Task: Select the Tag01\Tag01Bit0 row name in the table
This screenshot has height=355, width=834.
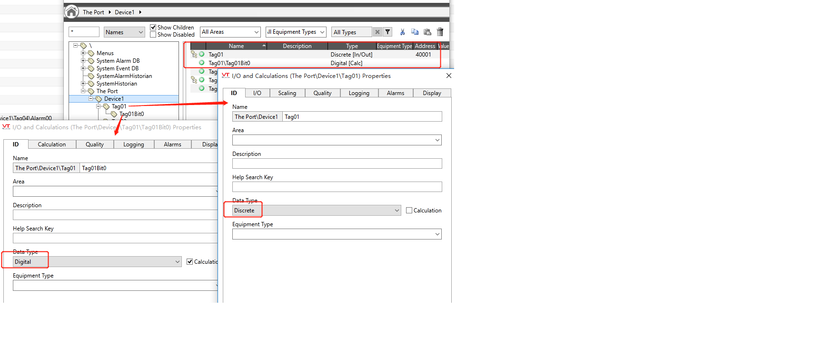Action: pyautogui.click(x=229, y=63)
